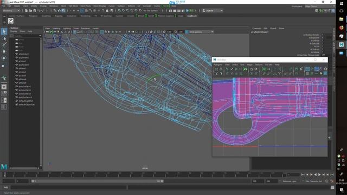Pick the Move tool in toolbox

coord(4,51)
